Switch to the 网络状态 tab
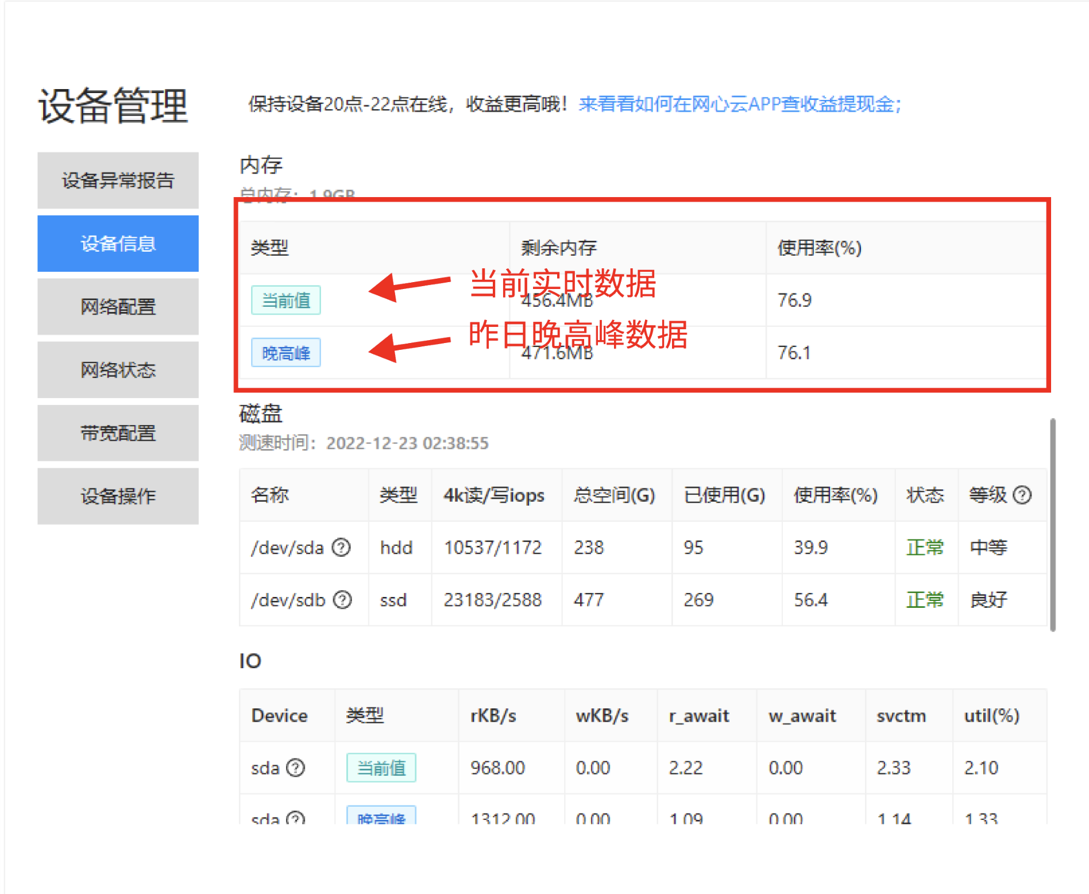This screenshot has height=894, width=1089. click(x=118, y=370)
